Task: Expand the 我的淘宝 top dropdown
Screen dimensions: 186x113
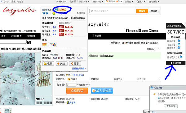Action: (84, 2)
